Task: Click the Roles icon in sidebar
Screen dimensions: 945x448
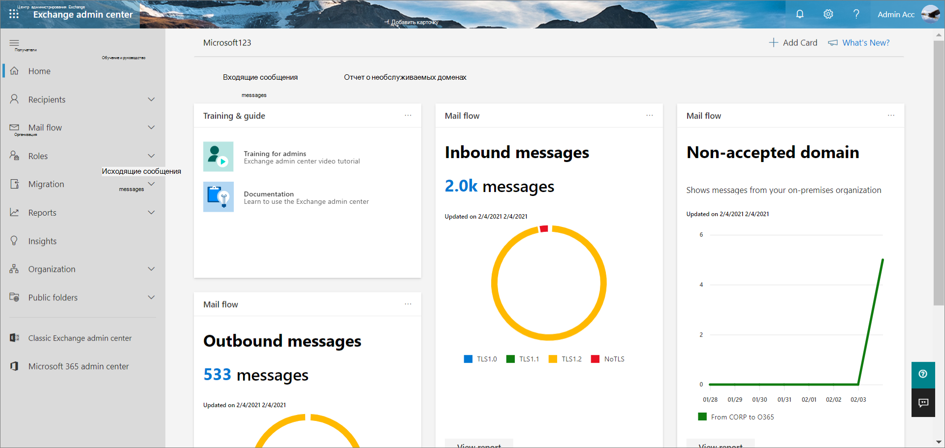Action: (x=14, y=156)
